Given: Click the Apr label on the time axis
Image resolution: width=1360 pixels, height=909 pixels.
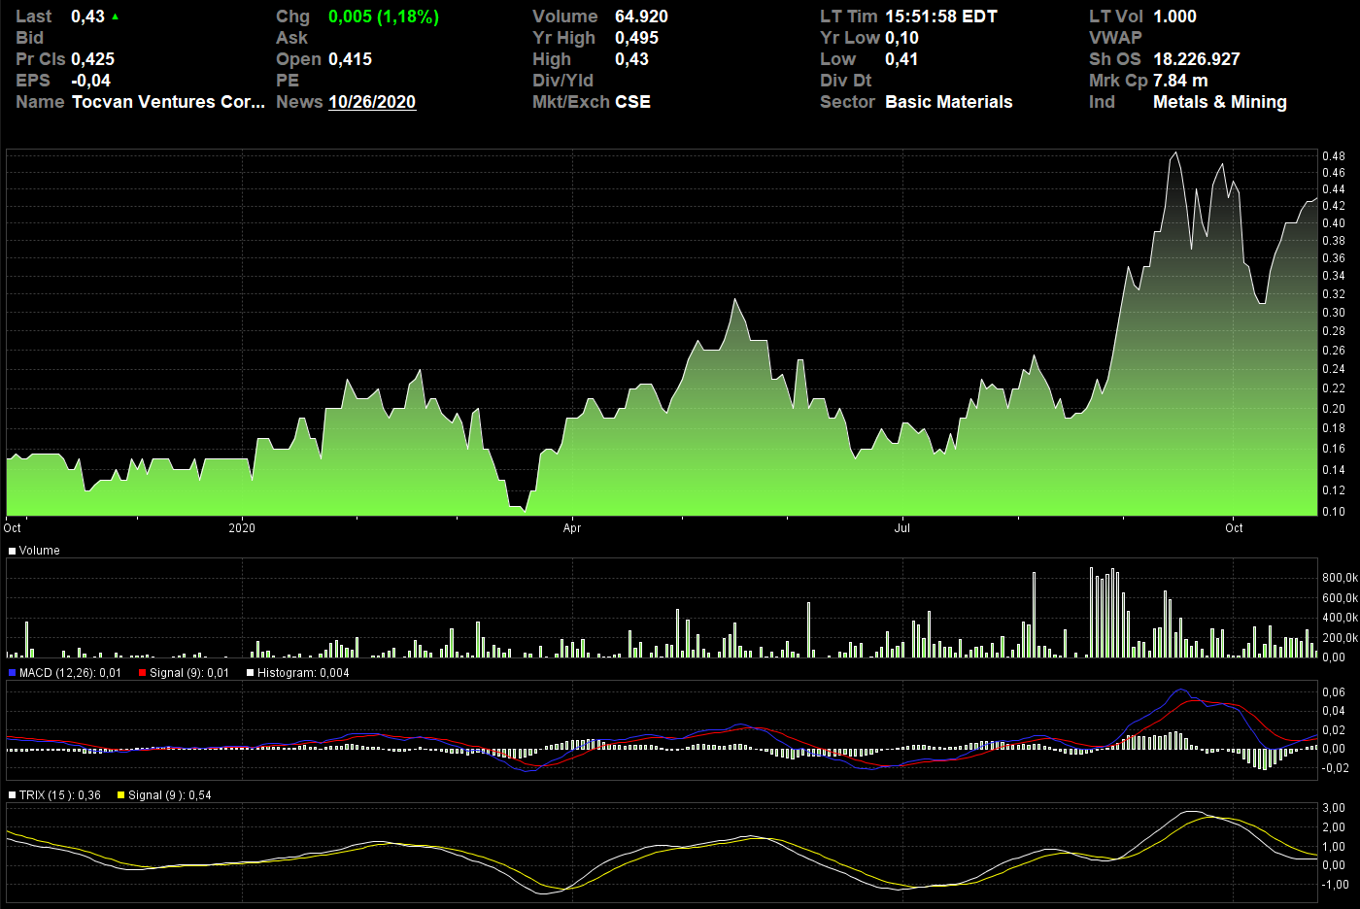Looking at the screenshot, I should coord(572,528).
